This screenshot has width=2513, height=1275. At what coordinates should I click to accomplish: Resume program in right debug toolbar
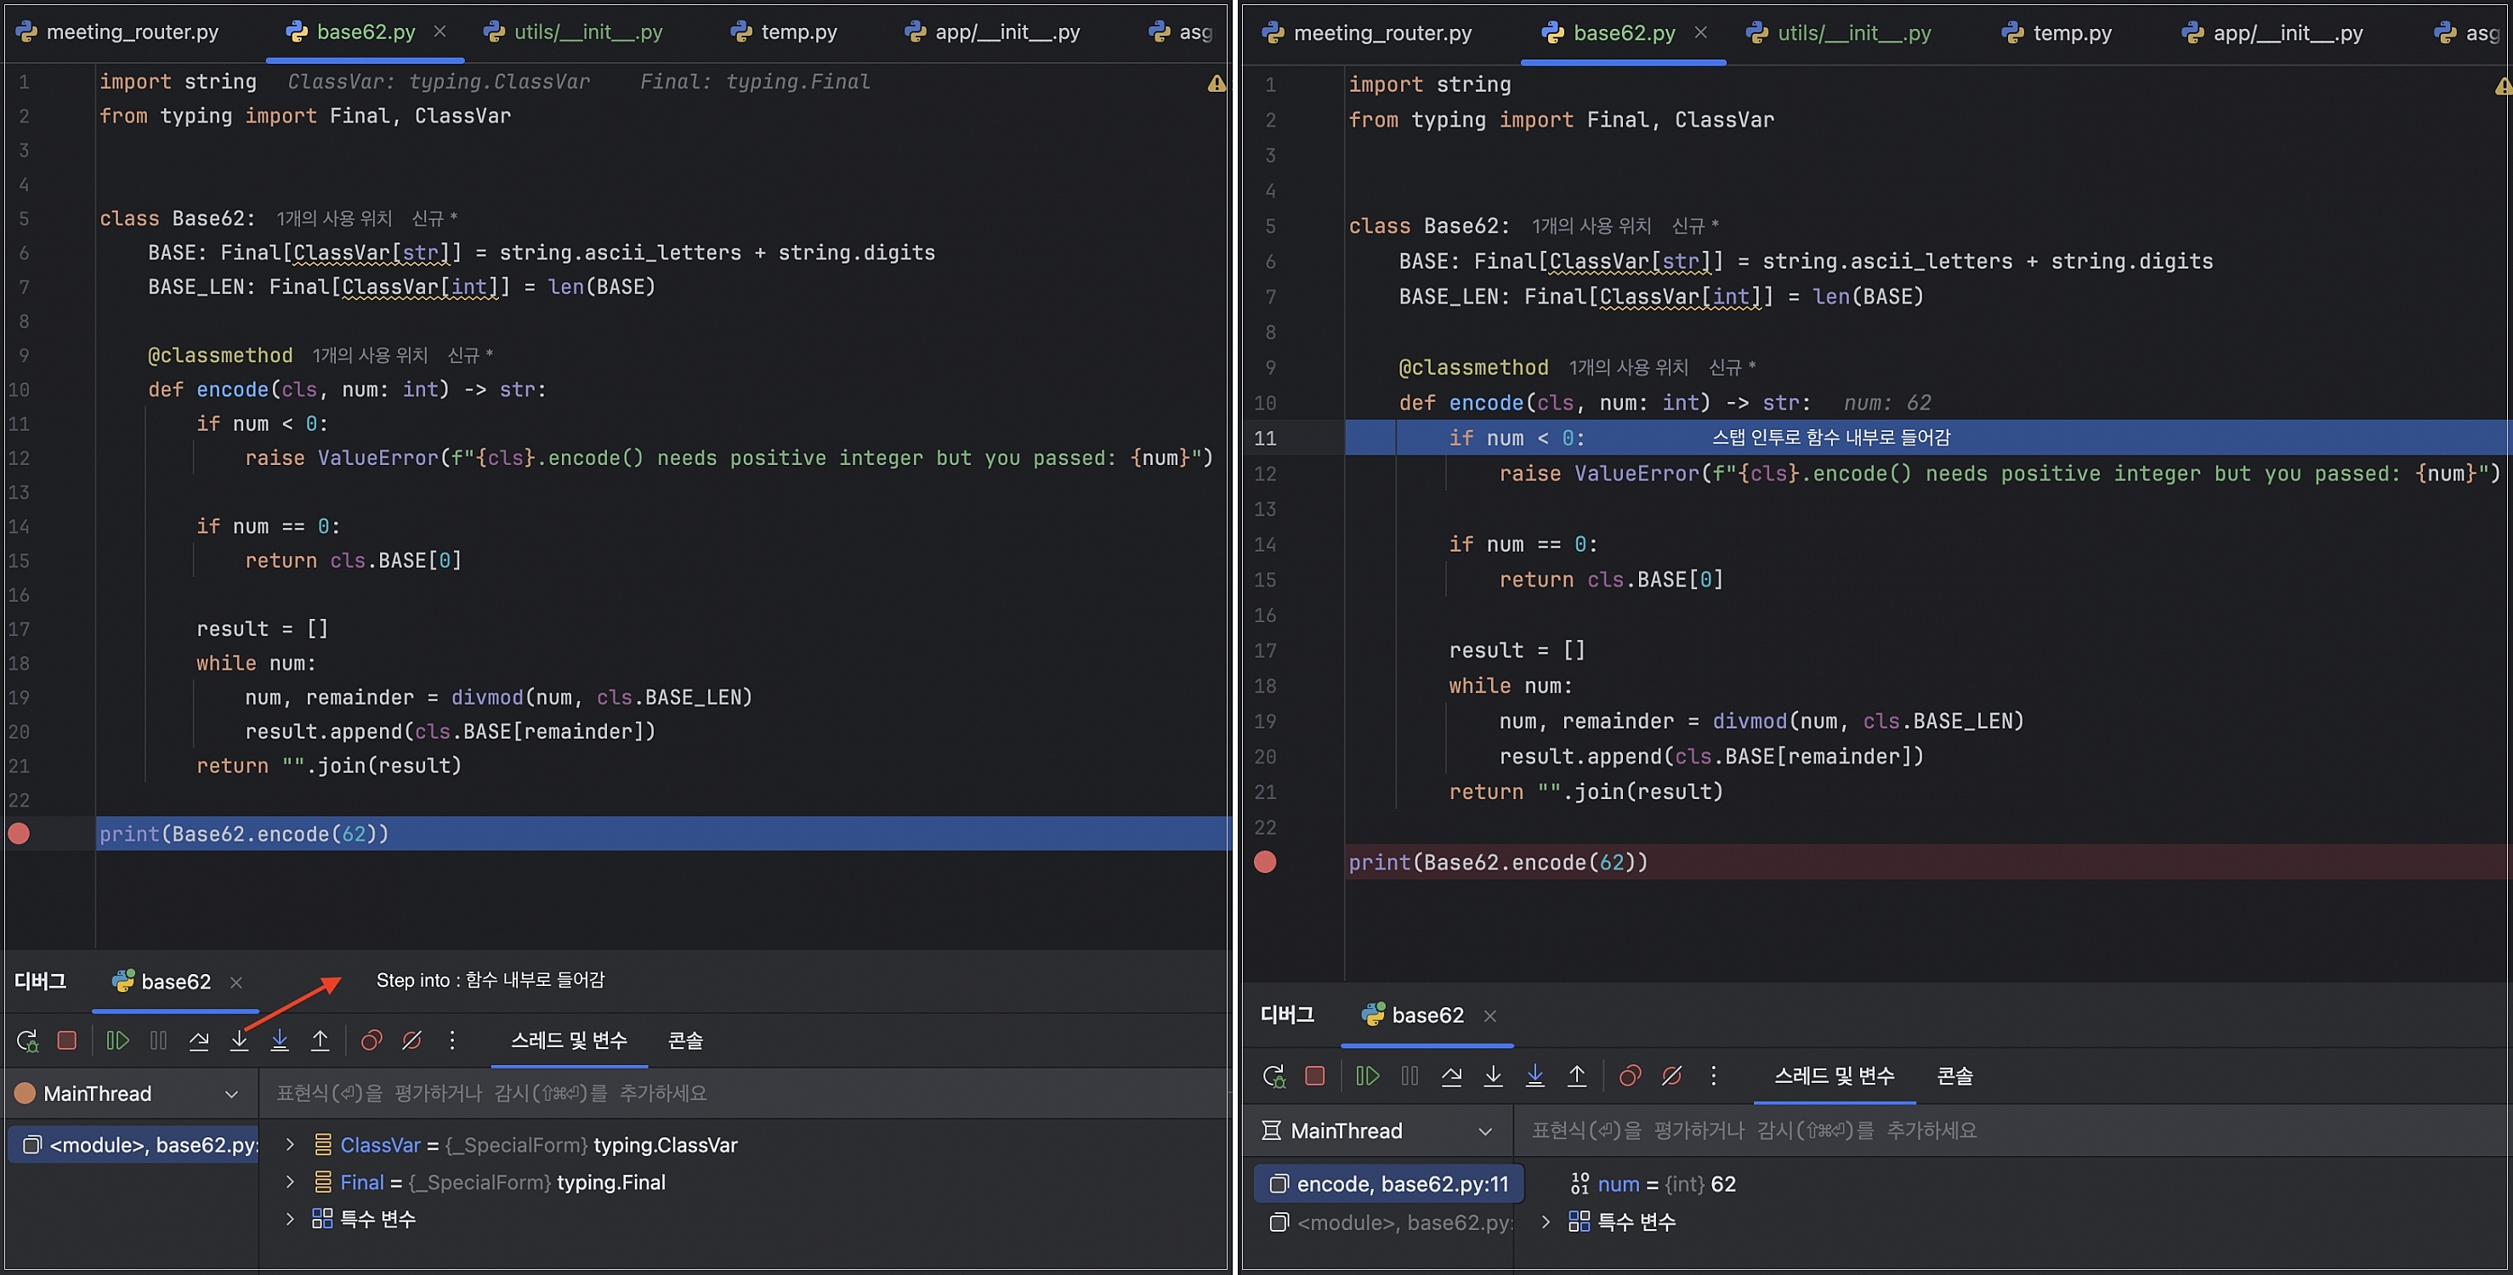[1368, 1076]
